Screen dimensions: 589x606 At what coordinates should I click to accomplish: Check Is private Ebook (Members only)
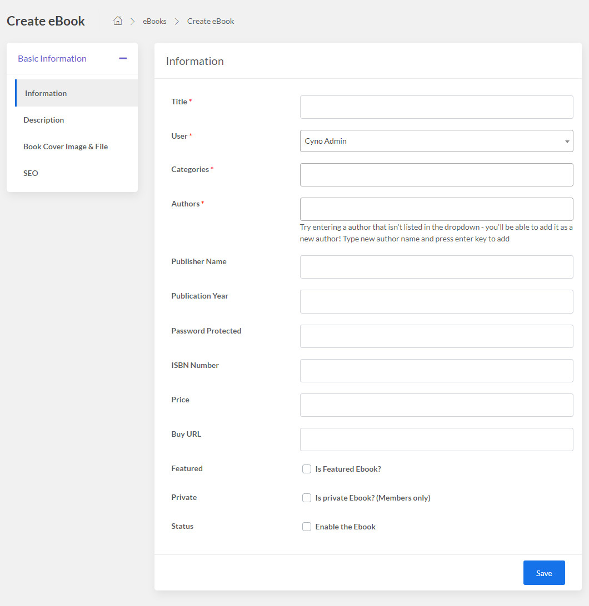tap(307, 498)
